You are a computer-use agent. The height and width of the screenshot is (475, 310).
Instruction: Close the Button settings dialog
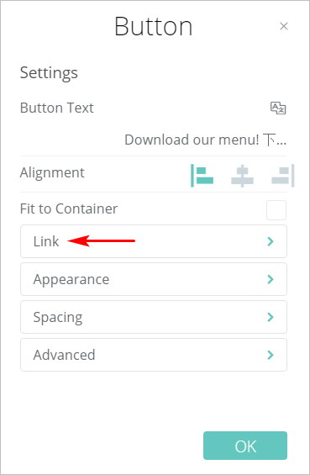284,26
